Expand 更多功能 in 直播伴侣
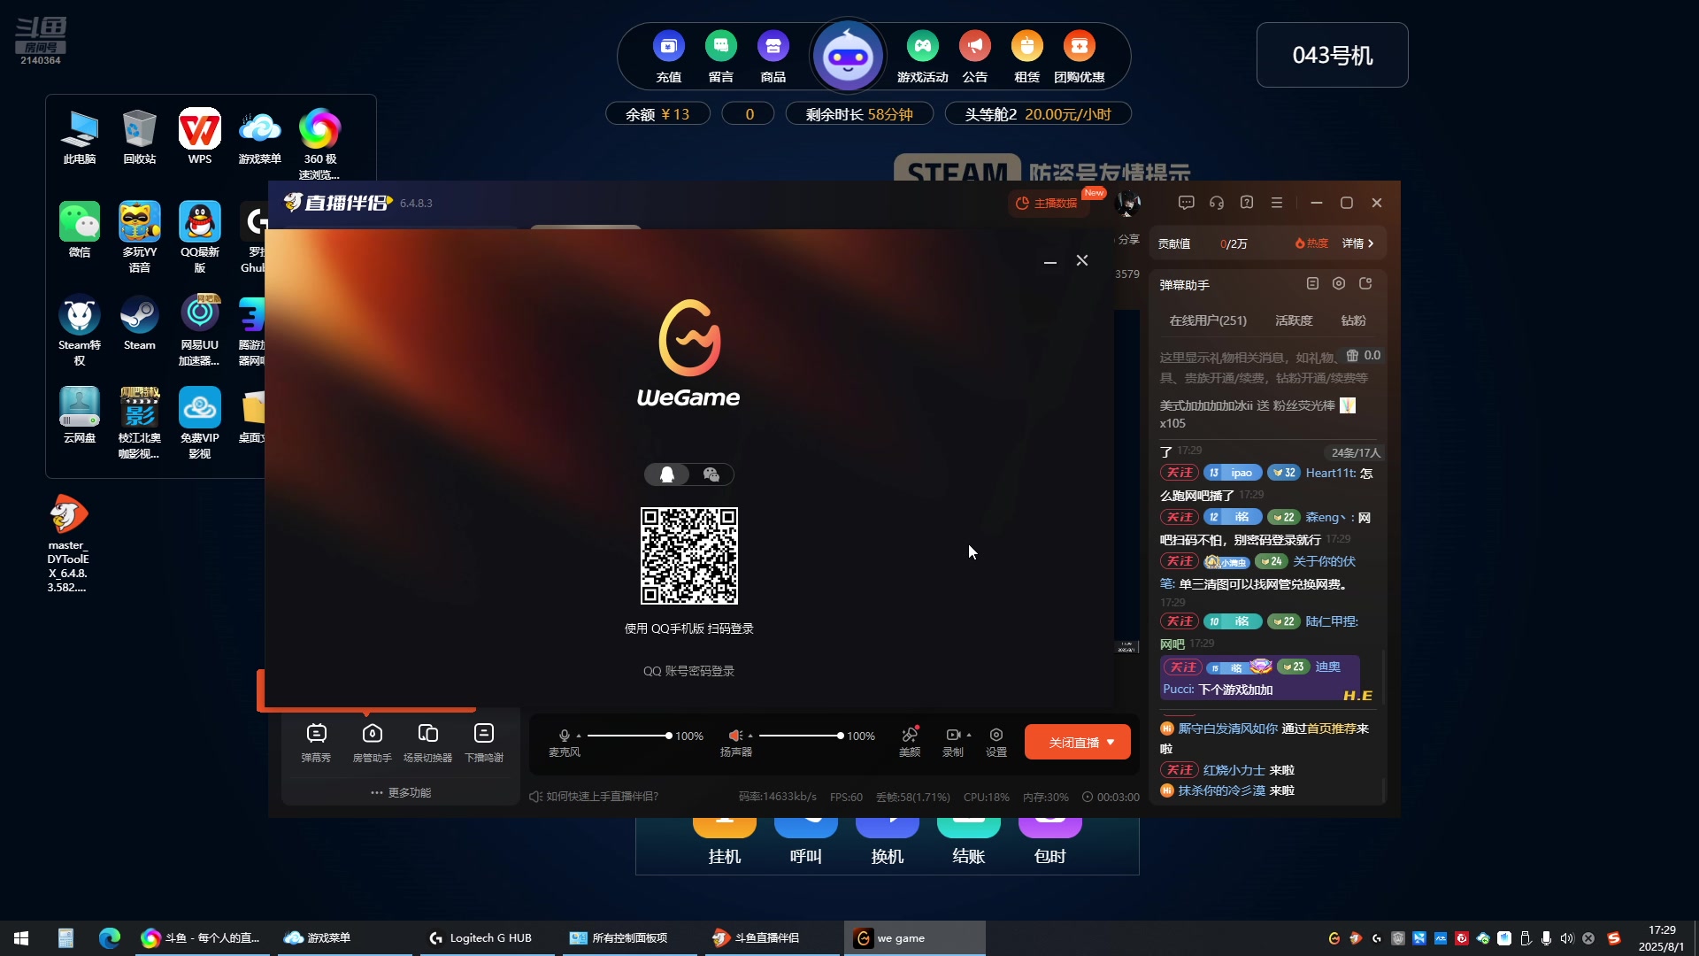The height and width of the screenshot is (956, 1699). [x=401, y=792]
